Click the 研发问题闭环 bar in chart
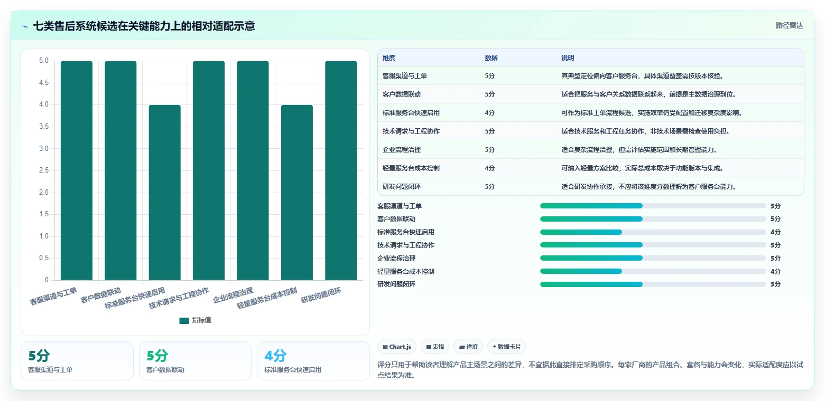The image size is (825, 401). click(x=341, y=170)
